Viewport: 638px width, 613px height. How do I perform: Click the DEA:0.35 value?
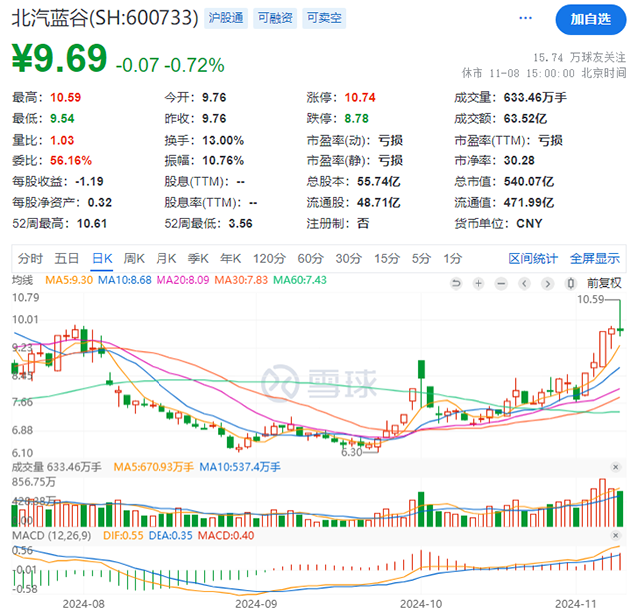[170, 535]
